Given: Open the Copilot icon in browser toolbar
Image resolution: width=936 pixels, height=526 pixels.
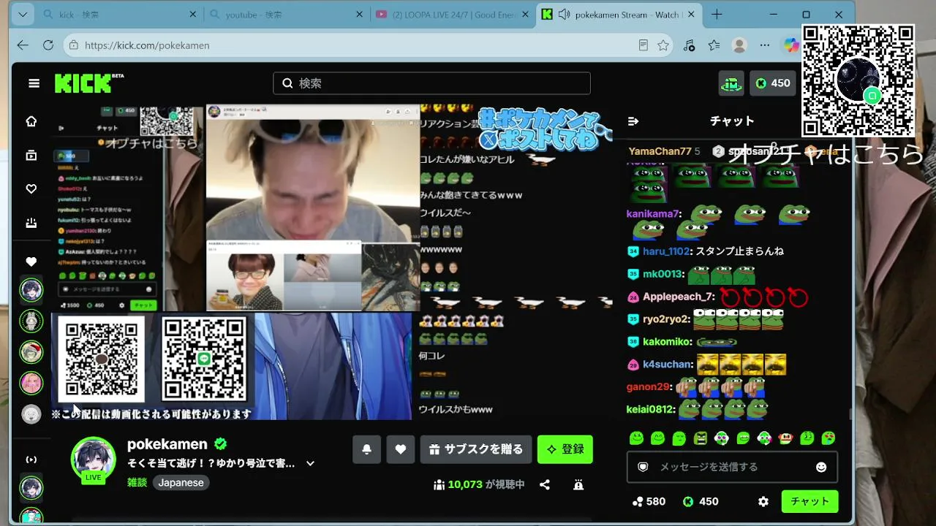Looking at the screenshot, I should tap(791, 45).
